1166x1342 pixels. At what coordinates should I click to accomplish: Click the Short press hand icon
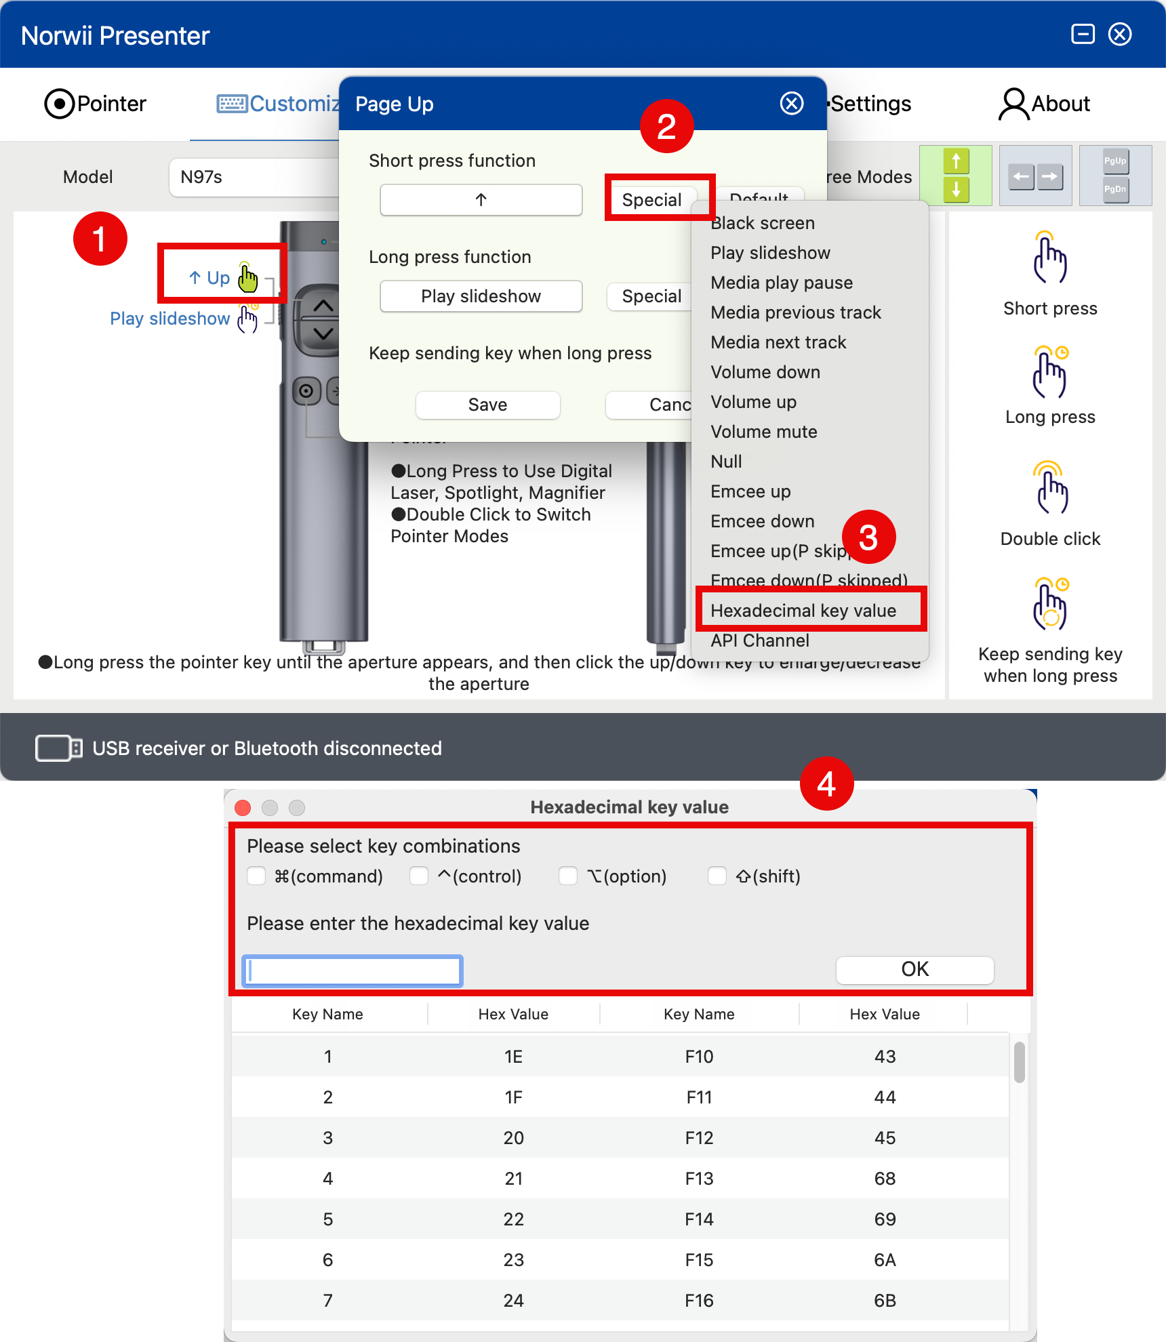click(x=1049, y=258)
